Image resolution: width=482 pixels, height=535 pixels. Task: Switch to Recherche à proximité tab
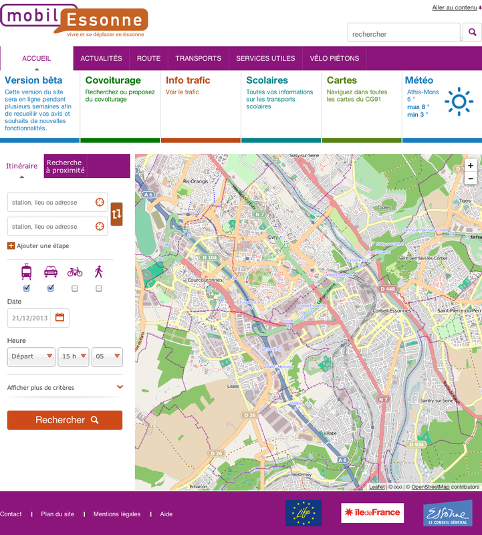[66, 167]
